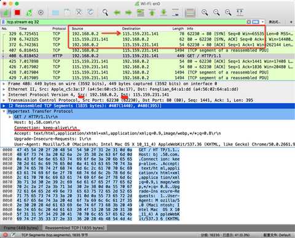The image size is (295, 238).
Task: Restart the current capture
Action: pos(29,13)
